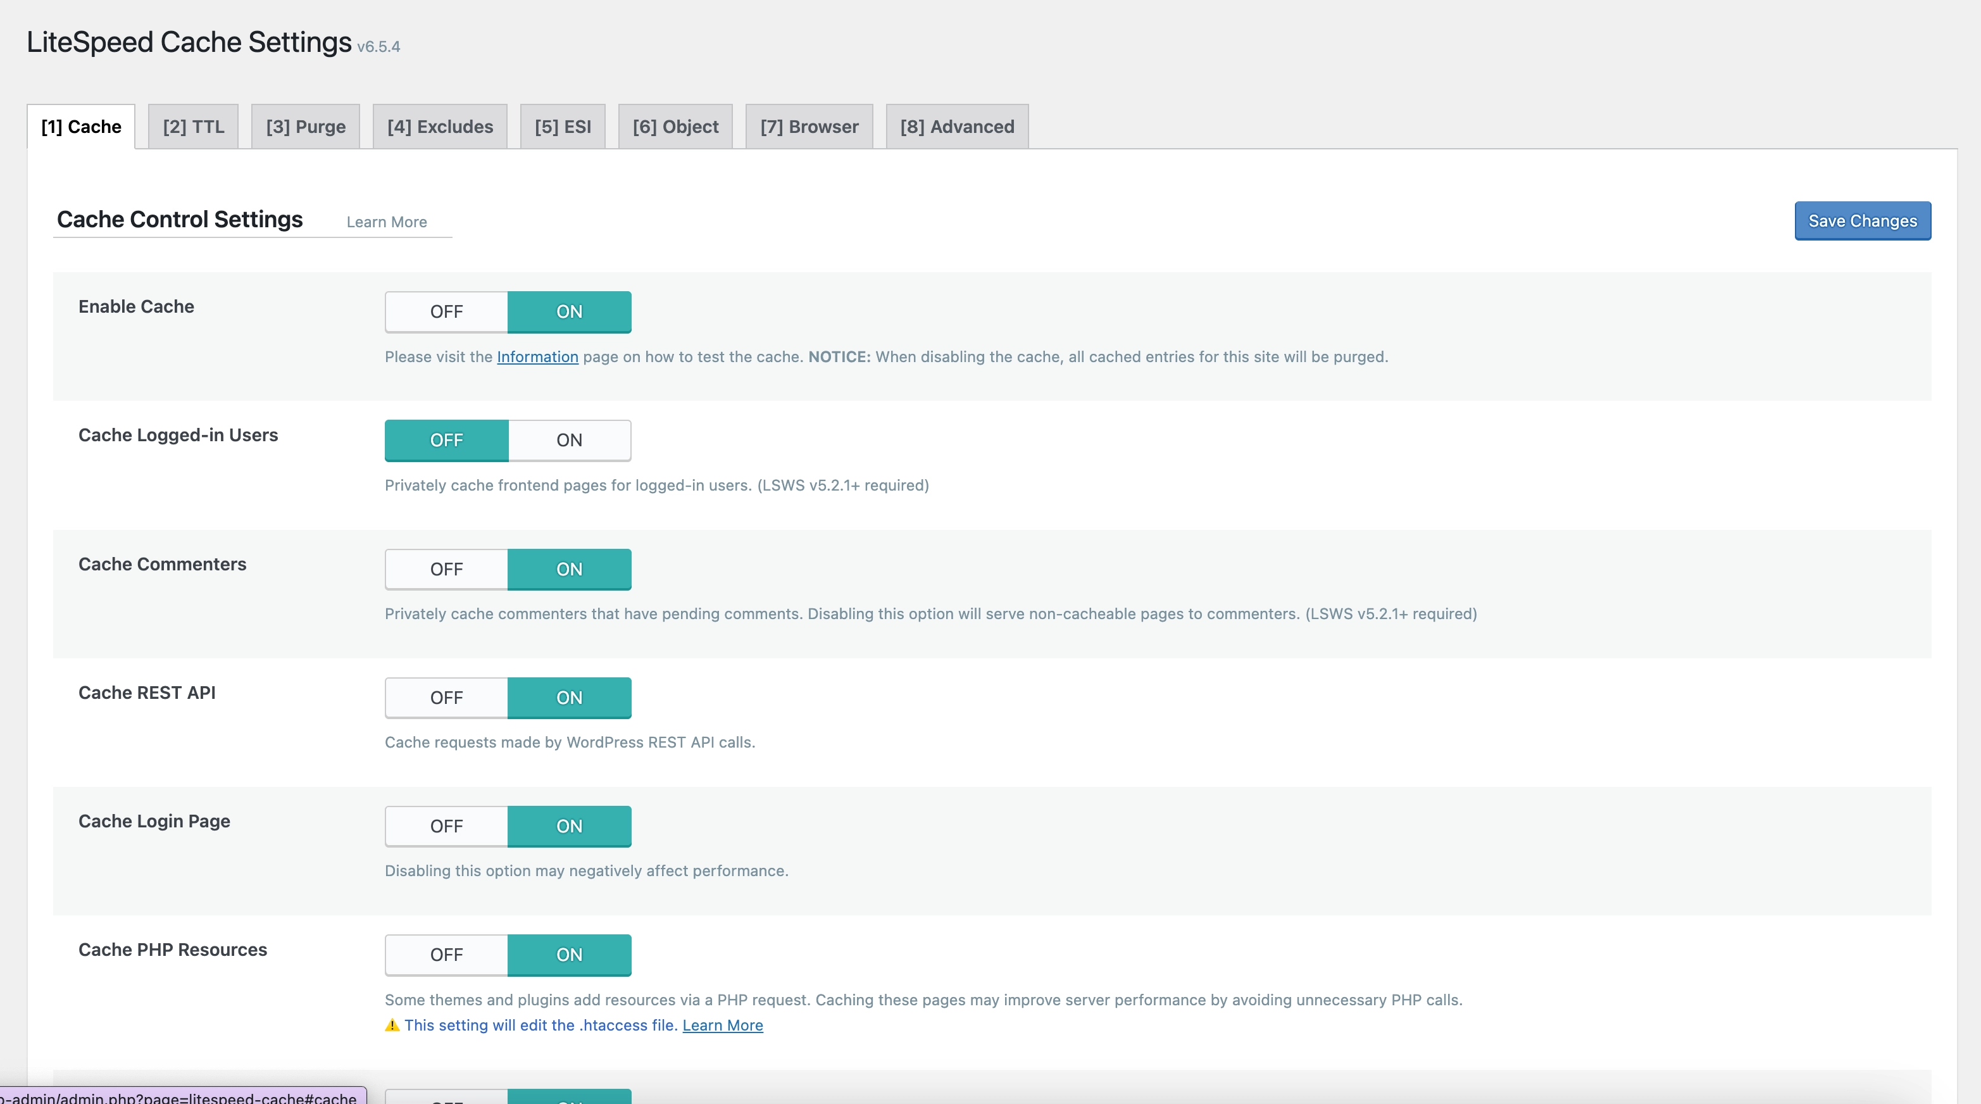Open the [5] ESI tab
This screenshot has height=1104, width=1981.
[x=563, y=126]
